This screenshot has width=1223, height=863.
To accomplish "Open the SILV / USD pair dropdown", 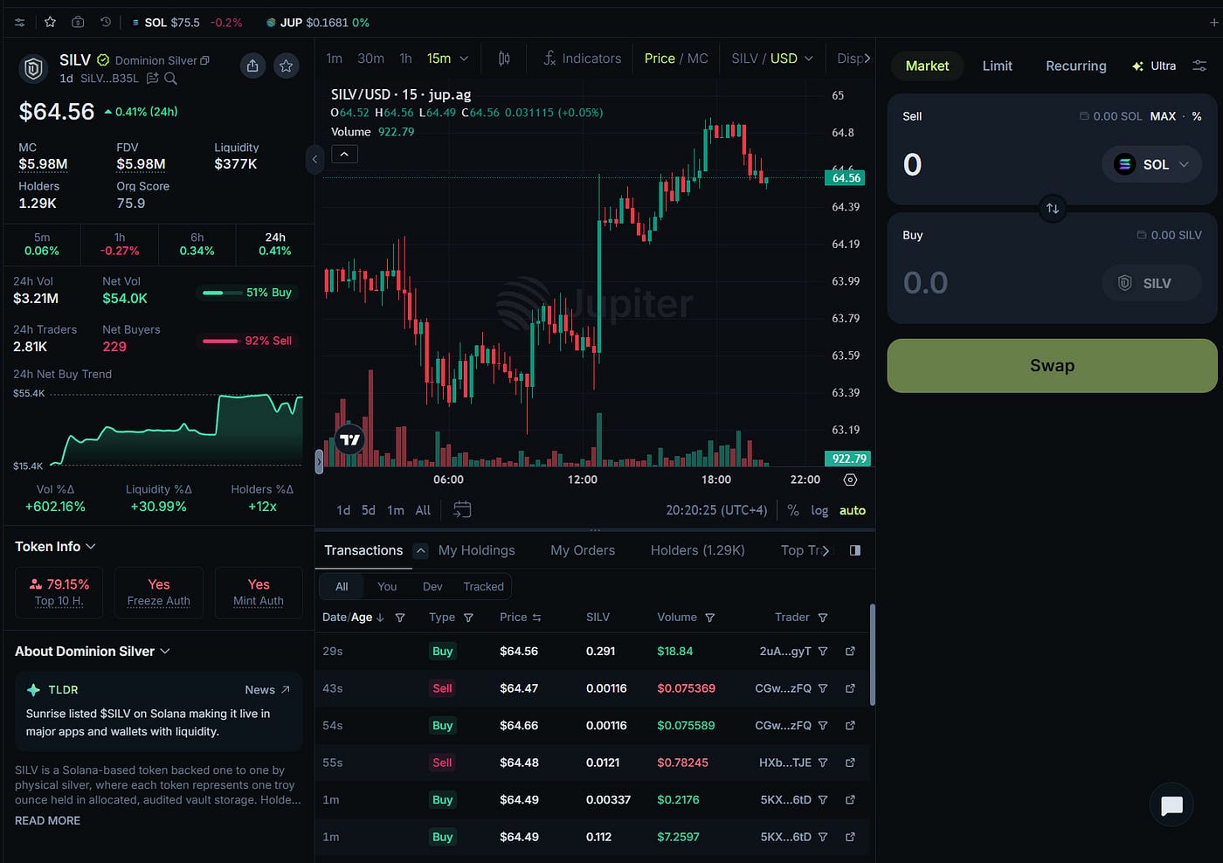I will coord(772,59).
